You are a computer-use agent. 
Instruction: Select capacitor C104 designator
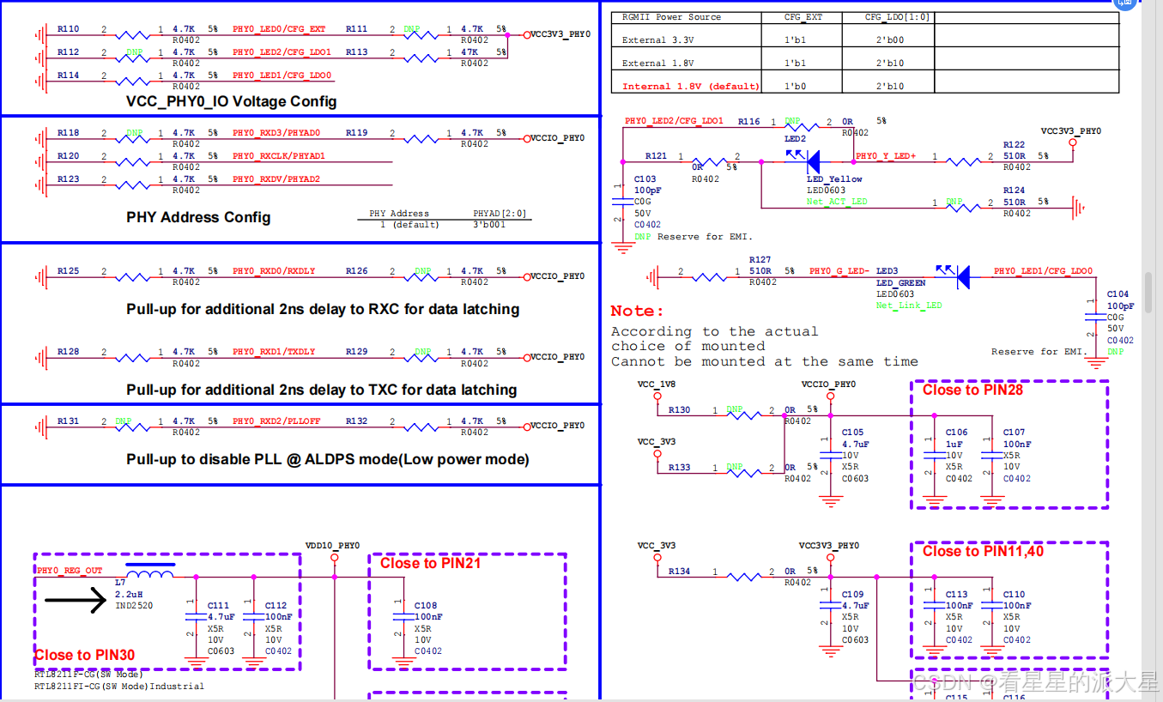(1118, 294)
